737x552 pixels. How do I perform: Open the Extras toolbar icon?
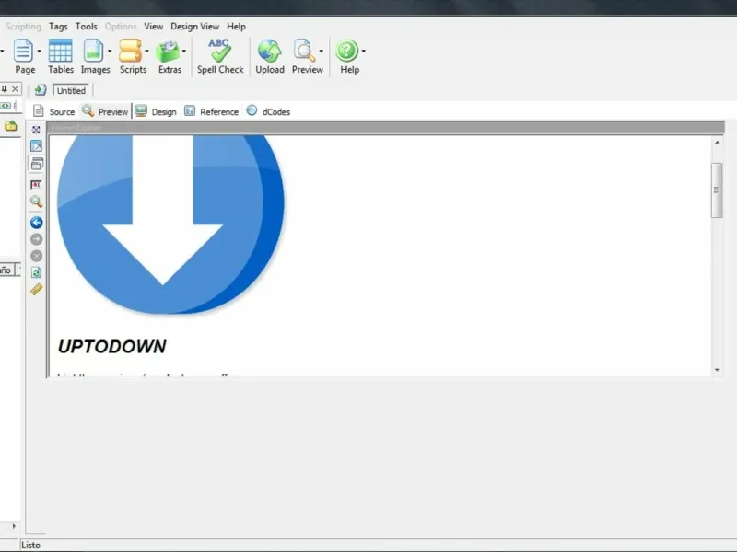click(x=168, y=51)
